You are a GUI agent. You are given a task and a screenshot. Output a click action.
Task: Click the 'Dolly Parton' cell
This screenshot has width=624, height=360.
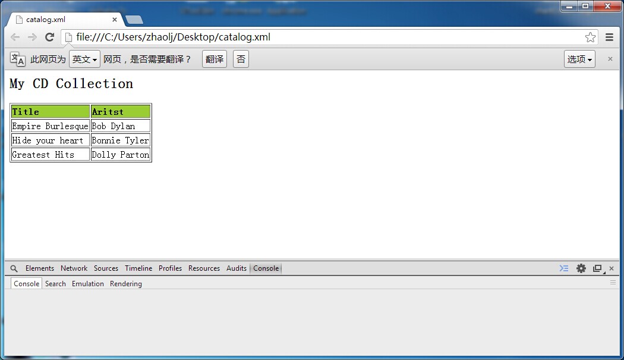121,155
